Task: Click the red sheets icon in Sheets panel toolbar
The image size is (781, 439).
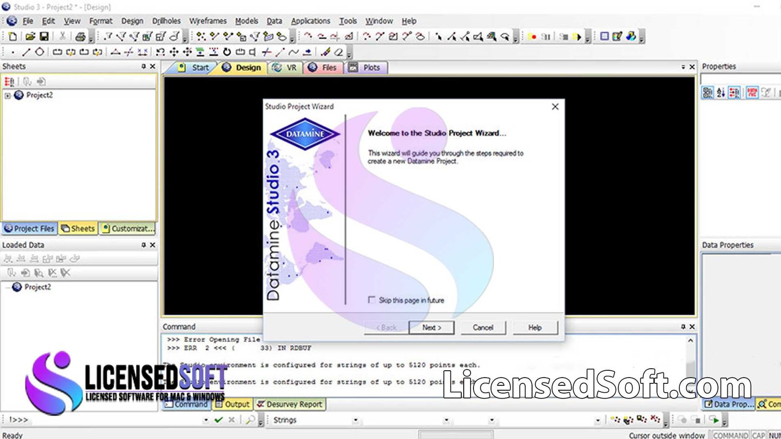Action: point(9,81)
